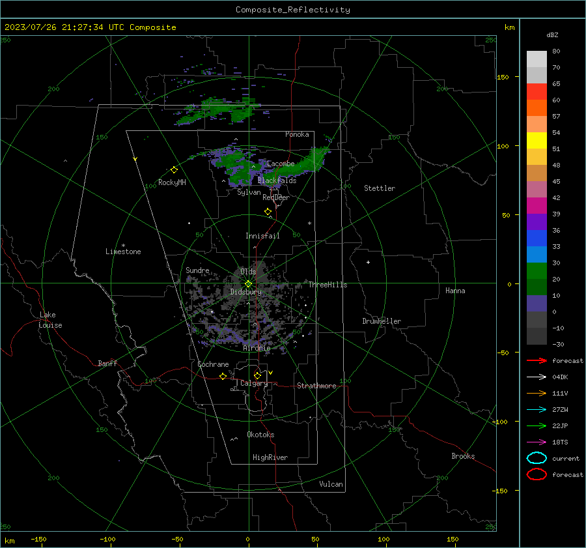Select the magenta 42 dBZ legend swatch
This screenshot has width=586, height=548.
tap(537, 205)
